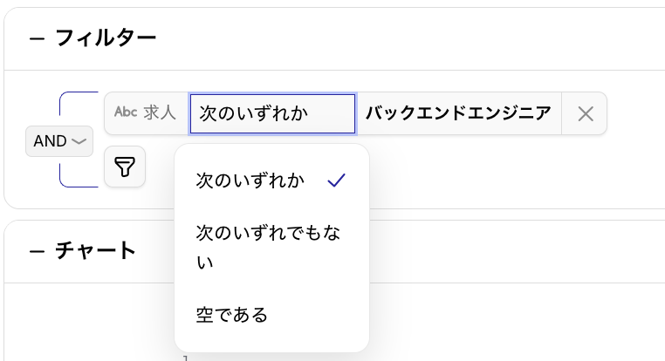Collapse the チャート section dash icon
The height and width of the screenshot is (361, 665).
pos(37,252)
